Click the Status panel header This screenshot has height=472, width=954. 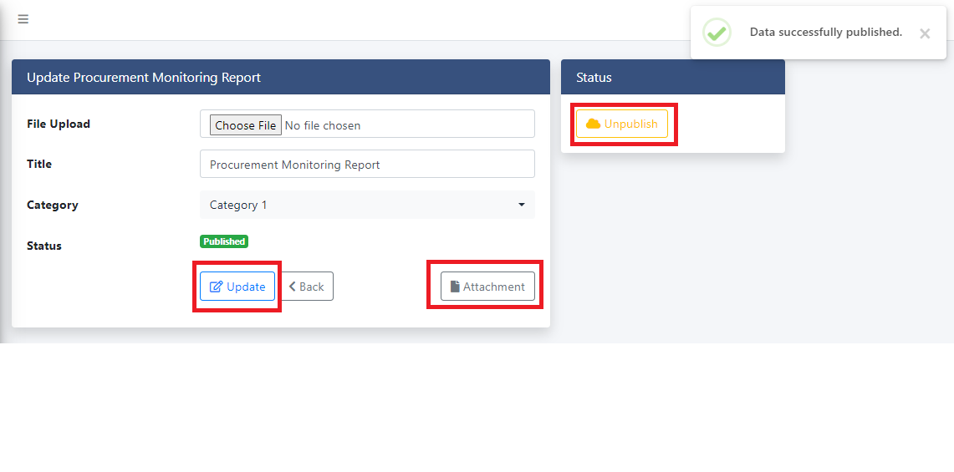tap(673, 77)
